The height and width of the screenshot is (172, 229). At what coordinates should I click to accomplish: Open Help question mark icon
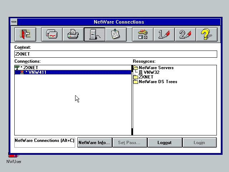pos(206,34)
